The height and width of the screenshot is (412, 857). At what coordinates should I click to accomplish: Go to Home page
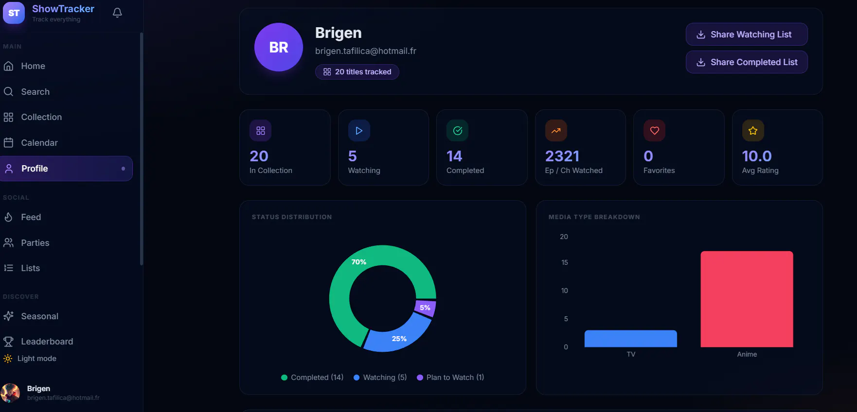(x=66, y=66)
